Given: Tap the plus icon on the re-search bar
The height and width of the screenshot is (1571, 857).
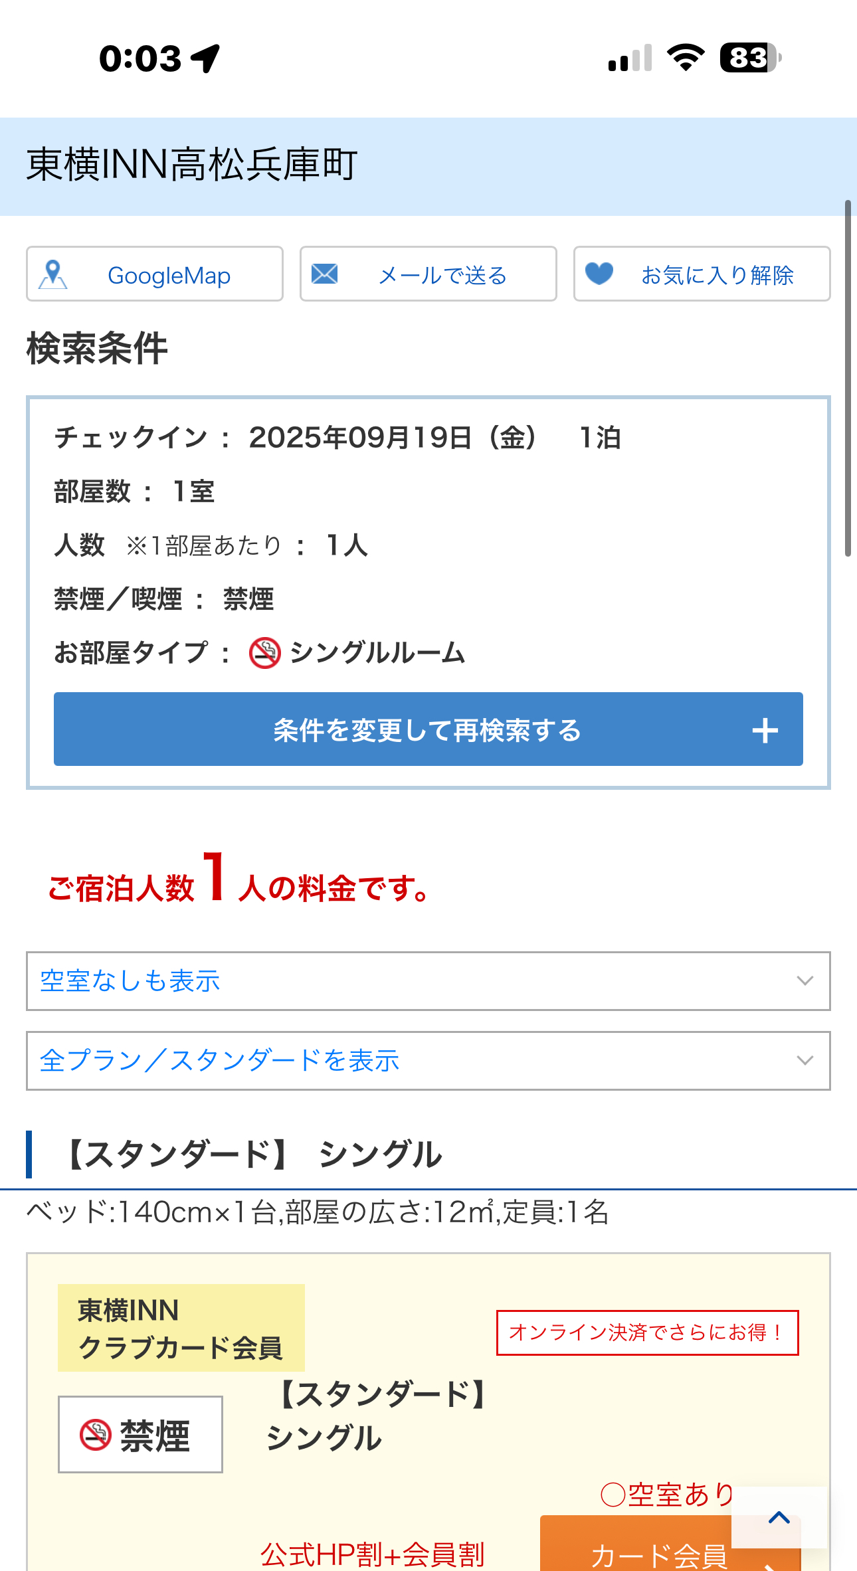Looking at the screenshot, I should 765,730.
